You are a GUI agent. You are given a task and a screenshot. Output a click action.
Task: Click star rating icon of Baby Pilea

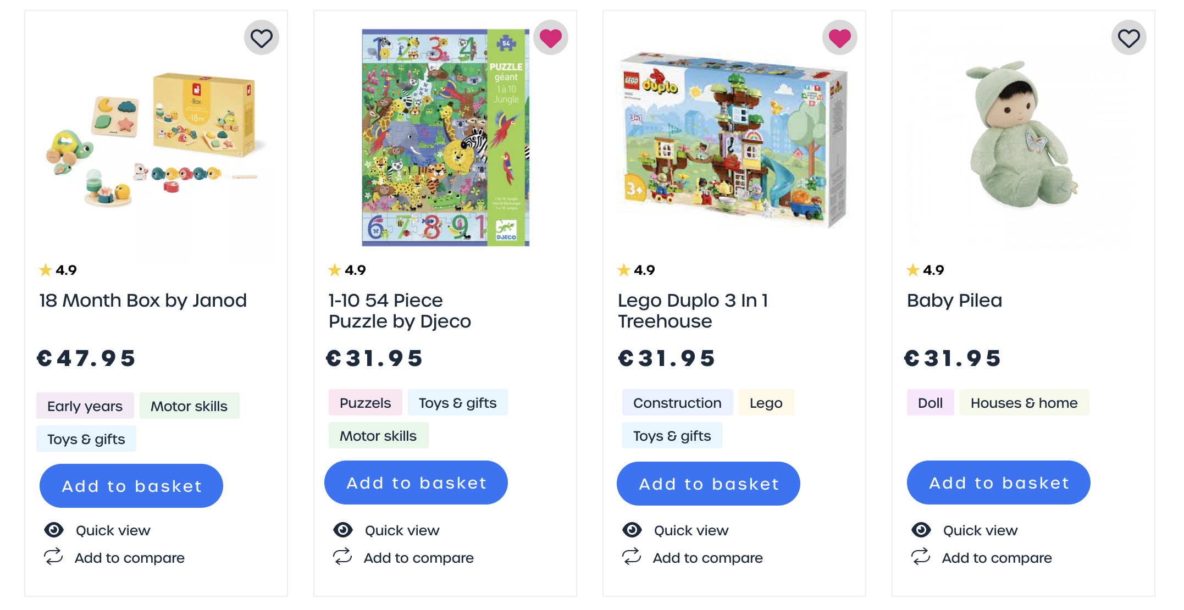pos(913,270)
